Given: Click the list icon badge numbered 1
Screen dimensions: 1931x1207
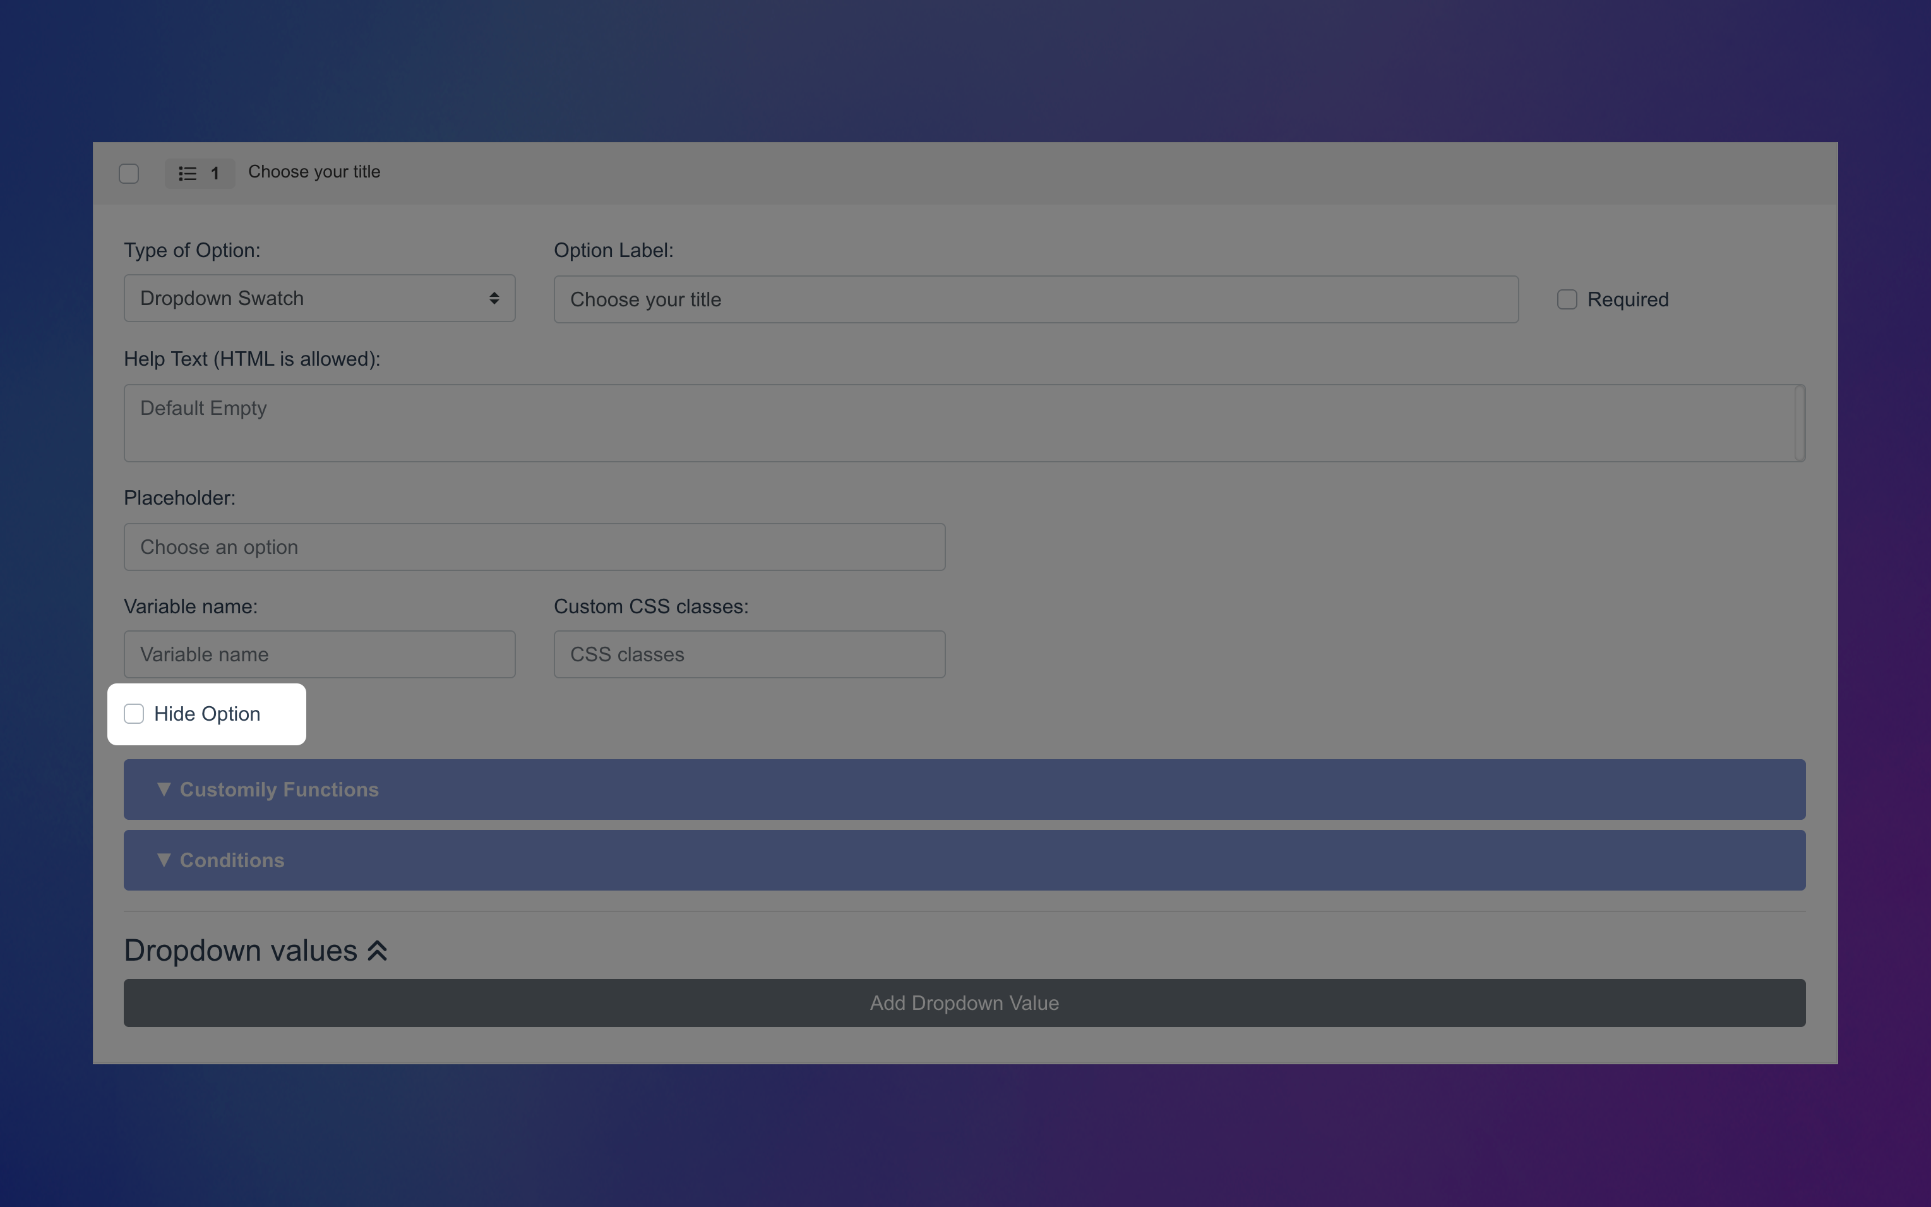Looking at the screenshot, I should click(x=199, y=173).
